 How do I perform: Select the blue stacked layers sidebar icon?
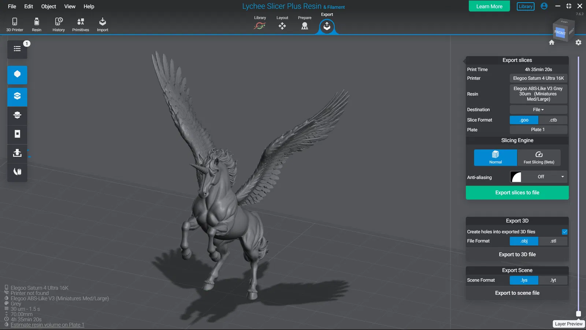point(17,96)
